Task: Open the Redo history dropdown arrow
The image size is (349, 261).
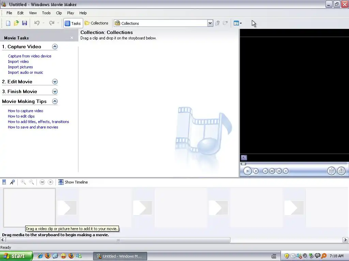Action: (x=58, y=23)
